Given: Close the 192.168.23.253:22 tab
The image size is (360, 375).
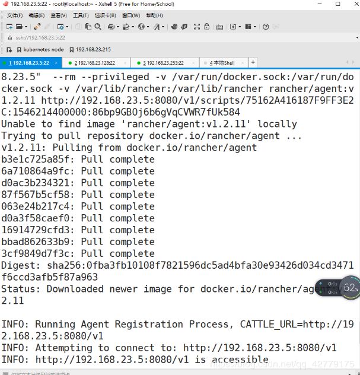Looking at the screenshot, I should click(x=193, y=63).
